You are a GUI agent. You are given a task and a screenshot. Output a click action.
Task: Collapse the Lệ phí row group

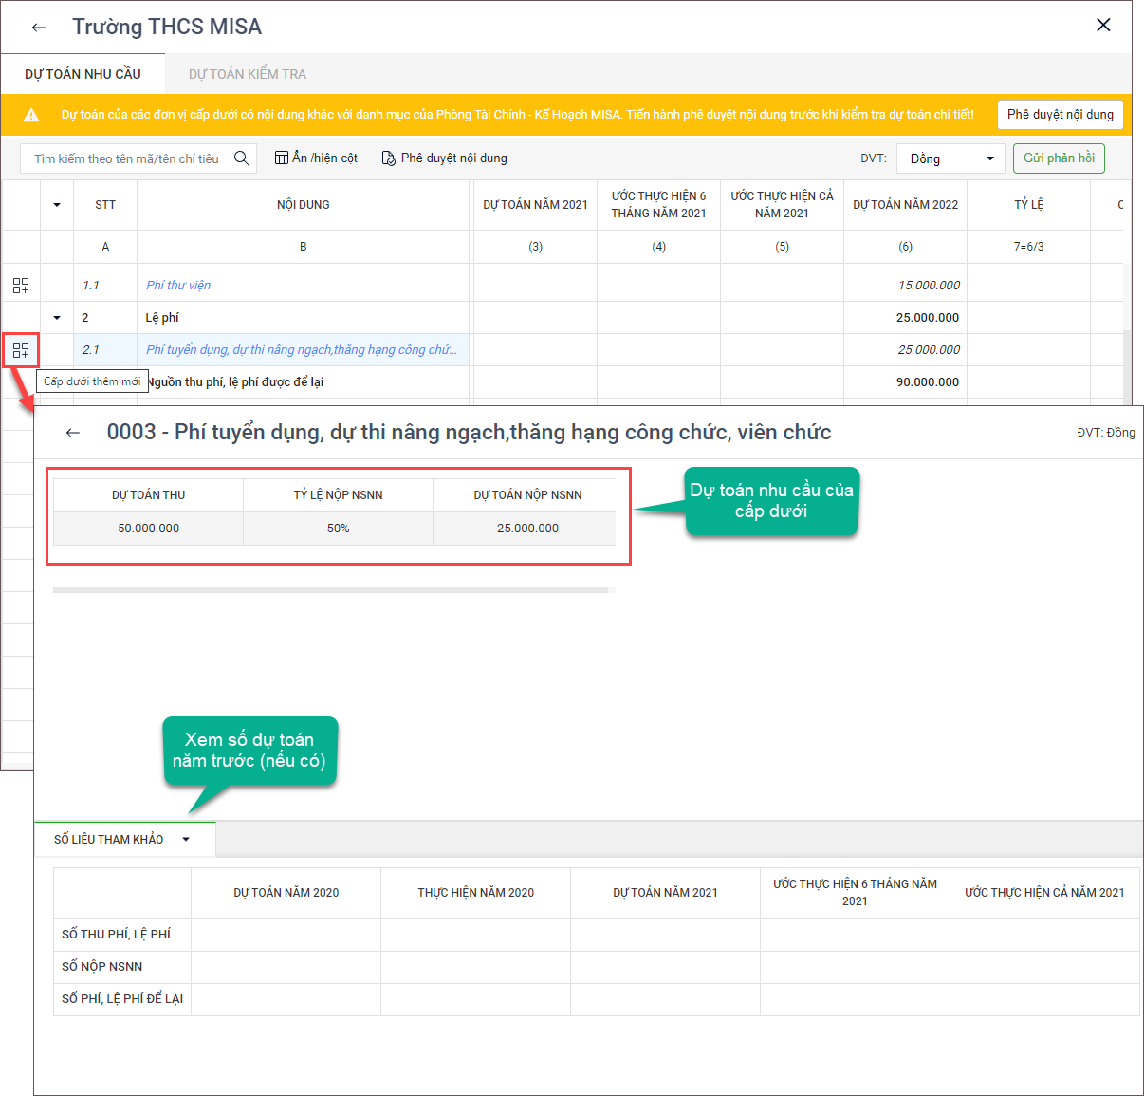(x=57, y=318)
